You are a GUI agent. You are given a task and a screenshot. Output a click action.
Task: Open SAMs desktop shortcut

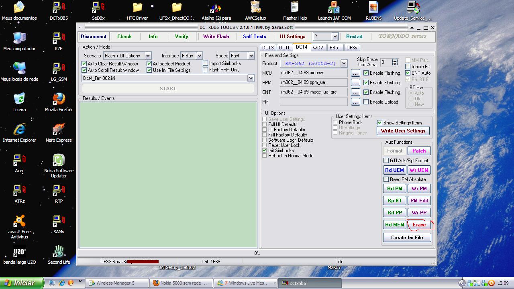[59, 224]
